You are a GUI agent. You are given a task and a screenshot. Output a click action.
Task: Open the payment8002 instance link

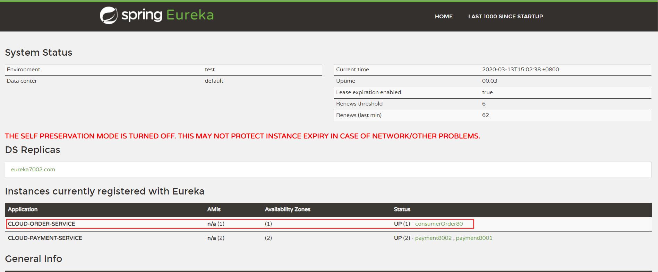(433, 238)
